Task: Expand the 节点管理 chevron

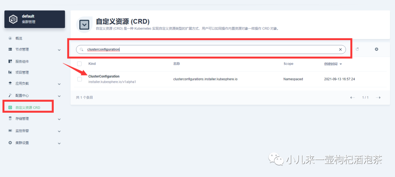Action: [x=59, y=50]
